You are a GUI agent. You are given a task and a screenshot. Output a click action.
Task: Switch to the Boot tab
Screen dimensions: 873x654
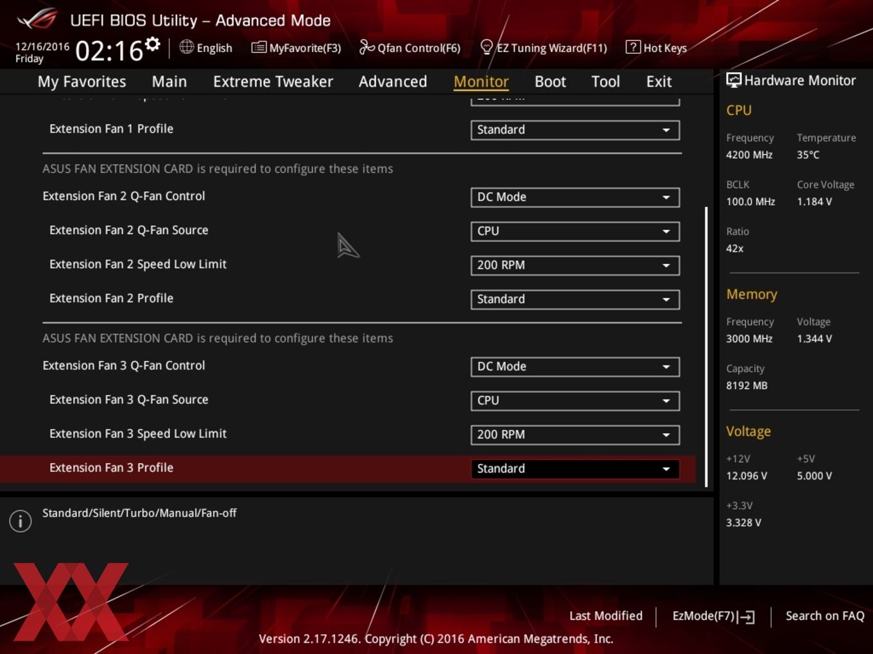tap(550, 81)
